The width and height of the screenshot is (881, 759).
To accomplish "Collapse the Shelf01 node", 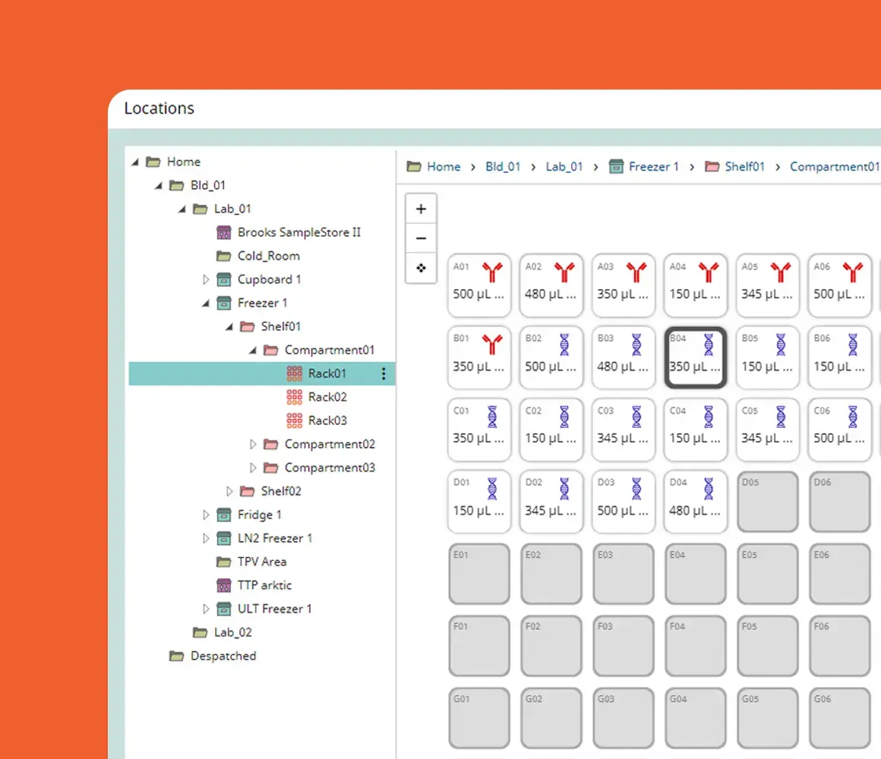I will 229,326.
